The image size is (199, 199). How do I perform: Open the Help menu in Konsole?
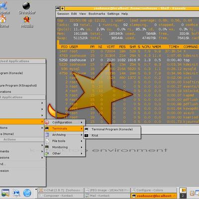click(125, 14)
